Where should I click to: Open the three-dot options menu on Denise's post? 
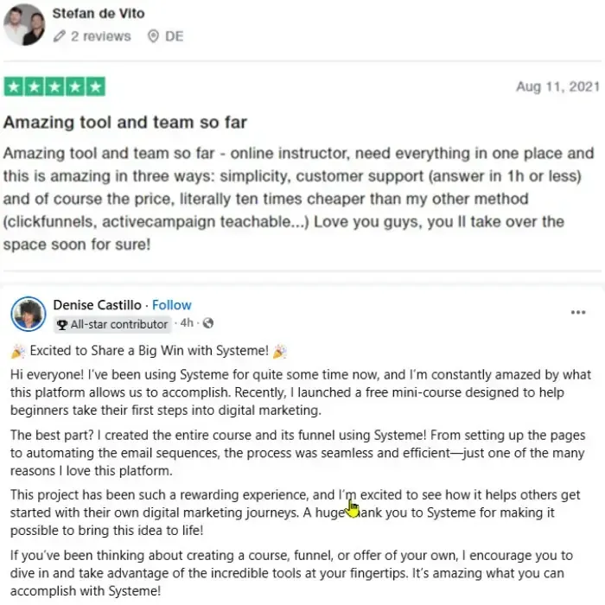pos(577,312)
